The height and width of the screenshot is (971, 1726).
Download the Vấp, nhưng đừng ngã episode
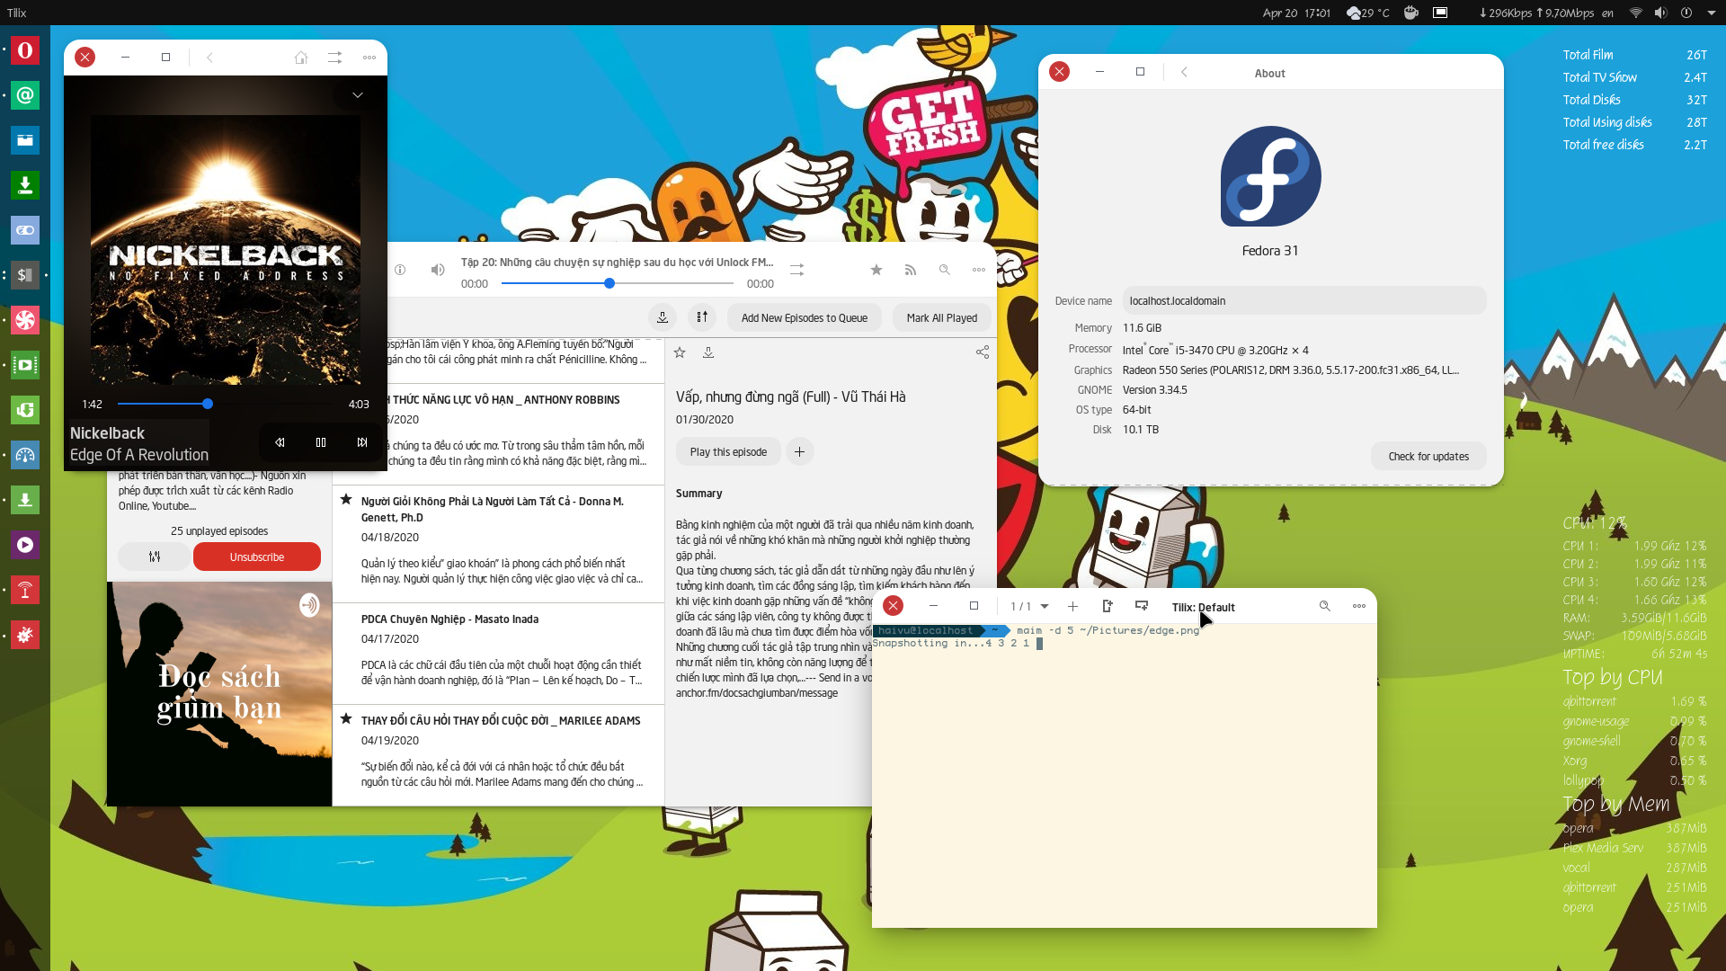pyautogui.click(x=708, y=352)
